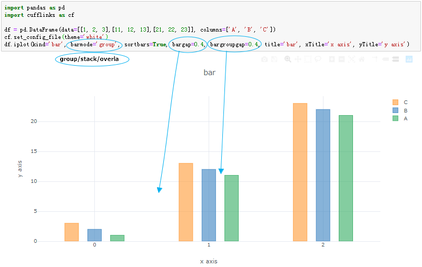Click the "x axis" title below the chart

coord(209,261)
